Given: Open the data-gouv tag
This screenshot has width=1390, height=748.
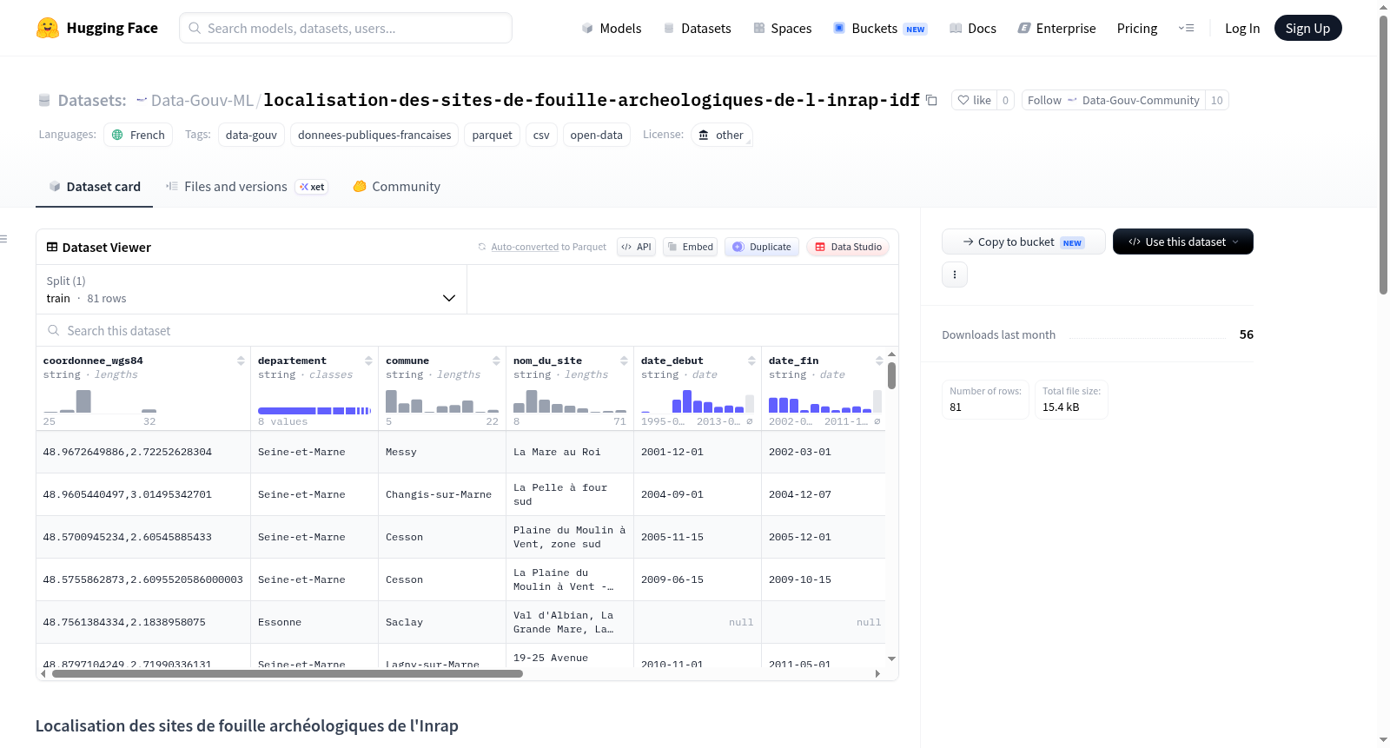Looking at the screenshot, I should coord(251,135).
